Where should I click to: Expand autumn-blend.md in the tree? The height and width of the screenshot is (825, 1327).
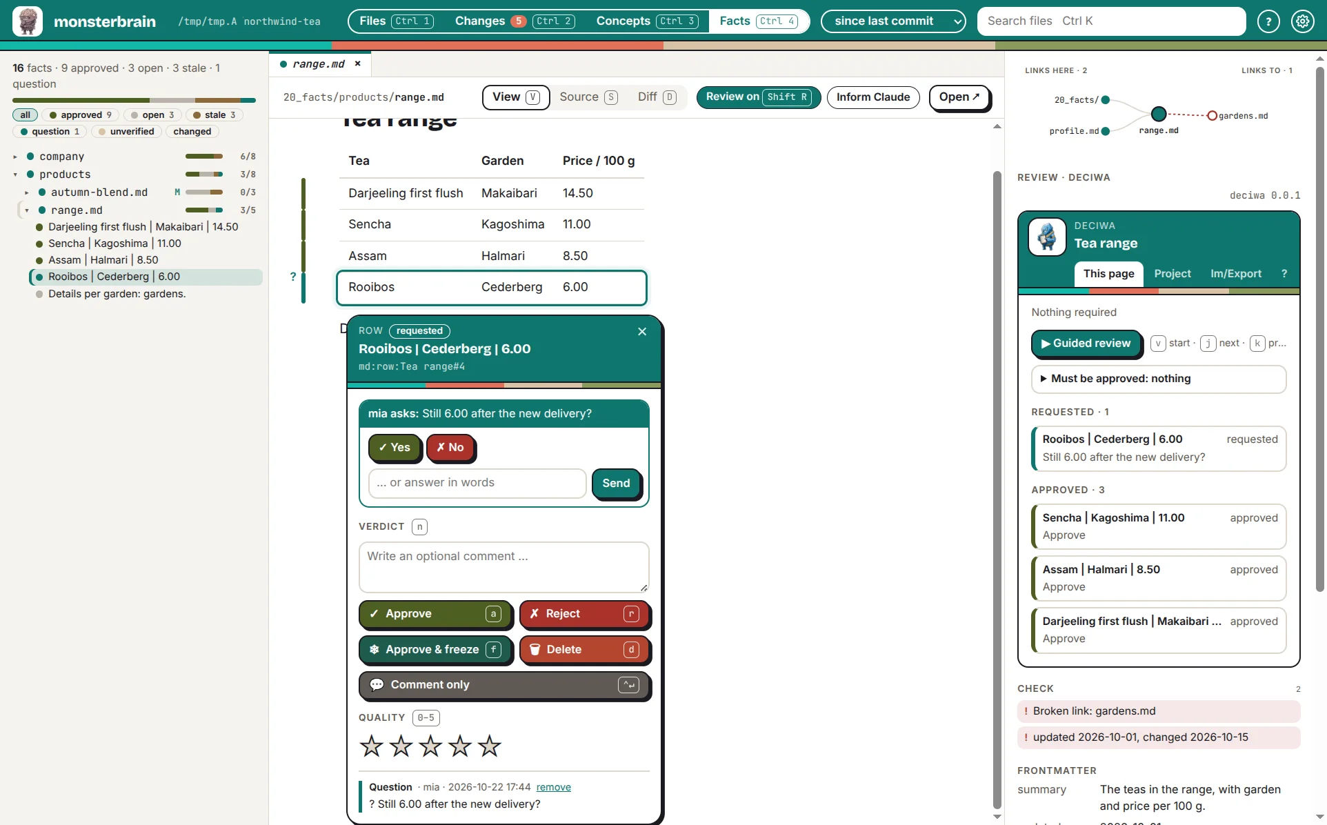point(27,192)
